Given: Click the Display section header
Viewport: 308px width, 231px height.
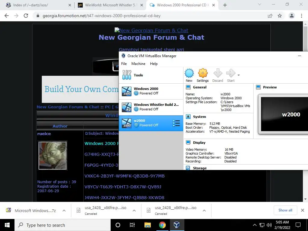Looking at the screenshot, I should [199, 143].
